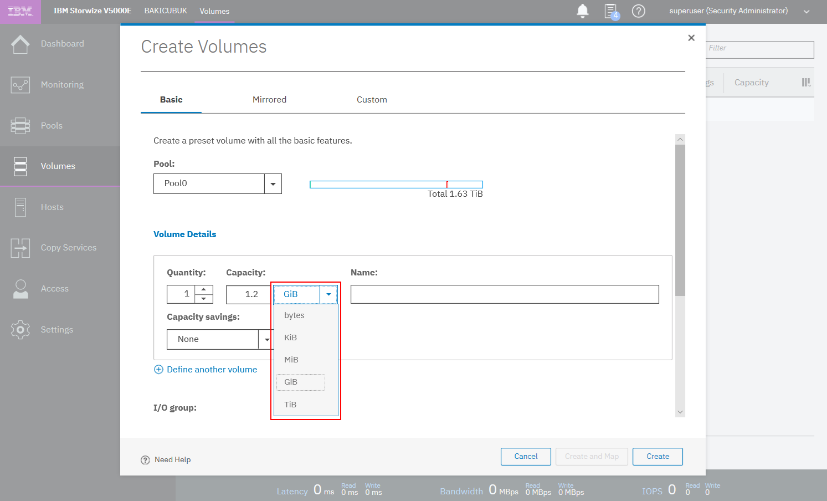Click the column chooser icon next to Capacity
The height and width of the screenshot is (501, 827).
[806, 83]
